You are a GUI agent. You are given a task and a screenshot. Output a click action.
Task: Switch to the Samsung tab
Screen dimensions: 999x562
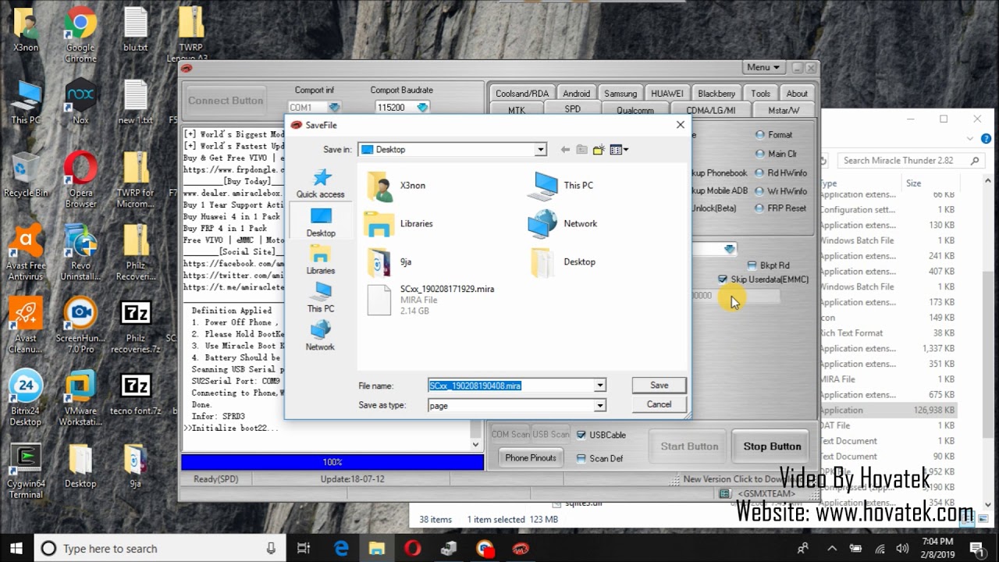pos(620,94)
